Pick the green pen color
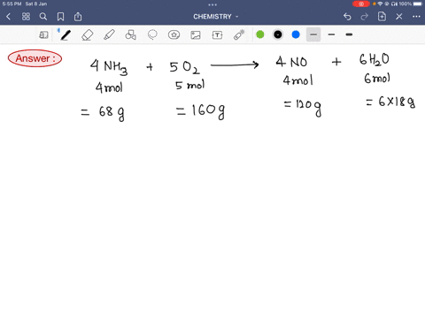The width and height of the screenshot is (425, 318). coord(260,34)
